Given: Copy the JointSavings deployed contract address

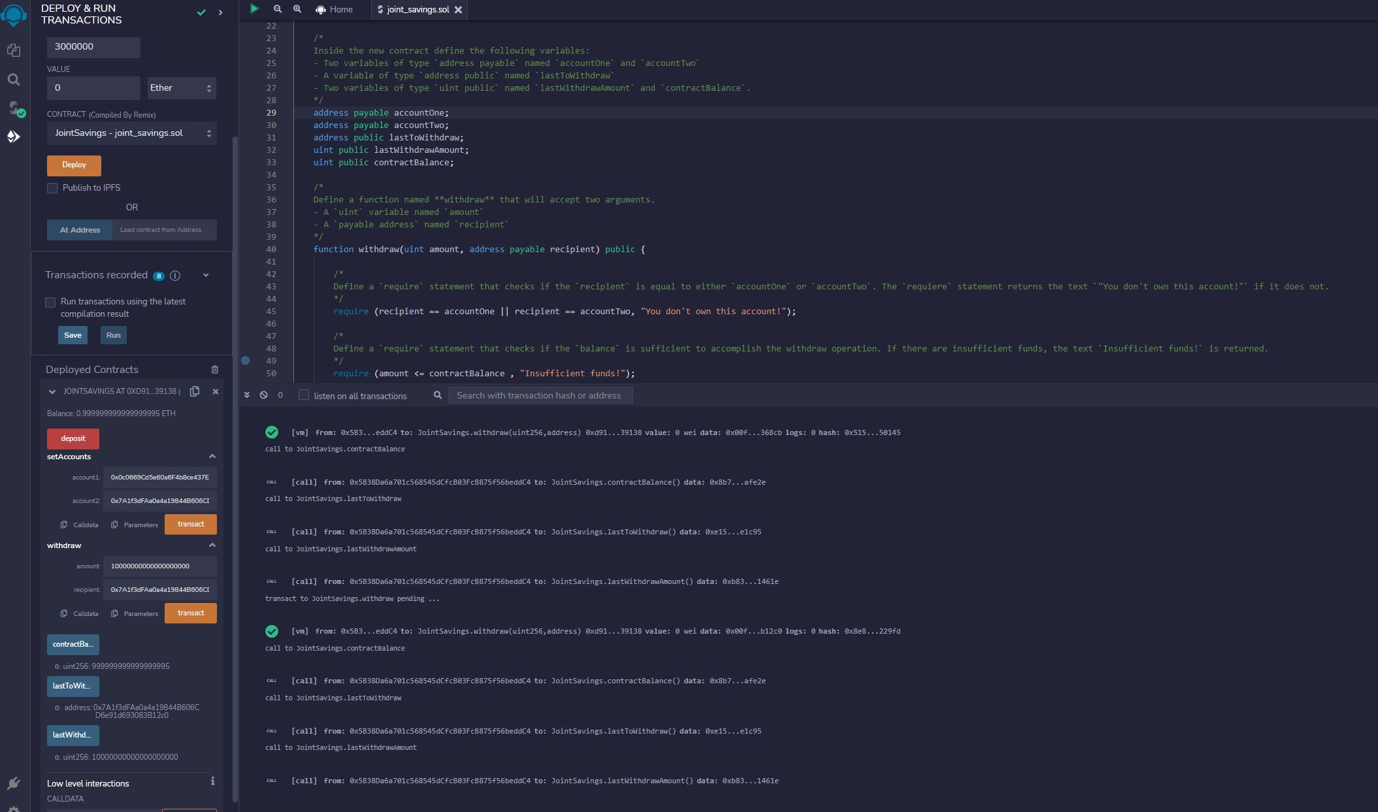Looking at the screenshot, I should (x=194, y=391).
